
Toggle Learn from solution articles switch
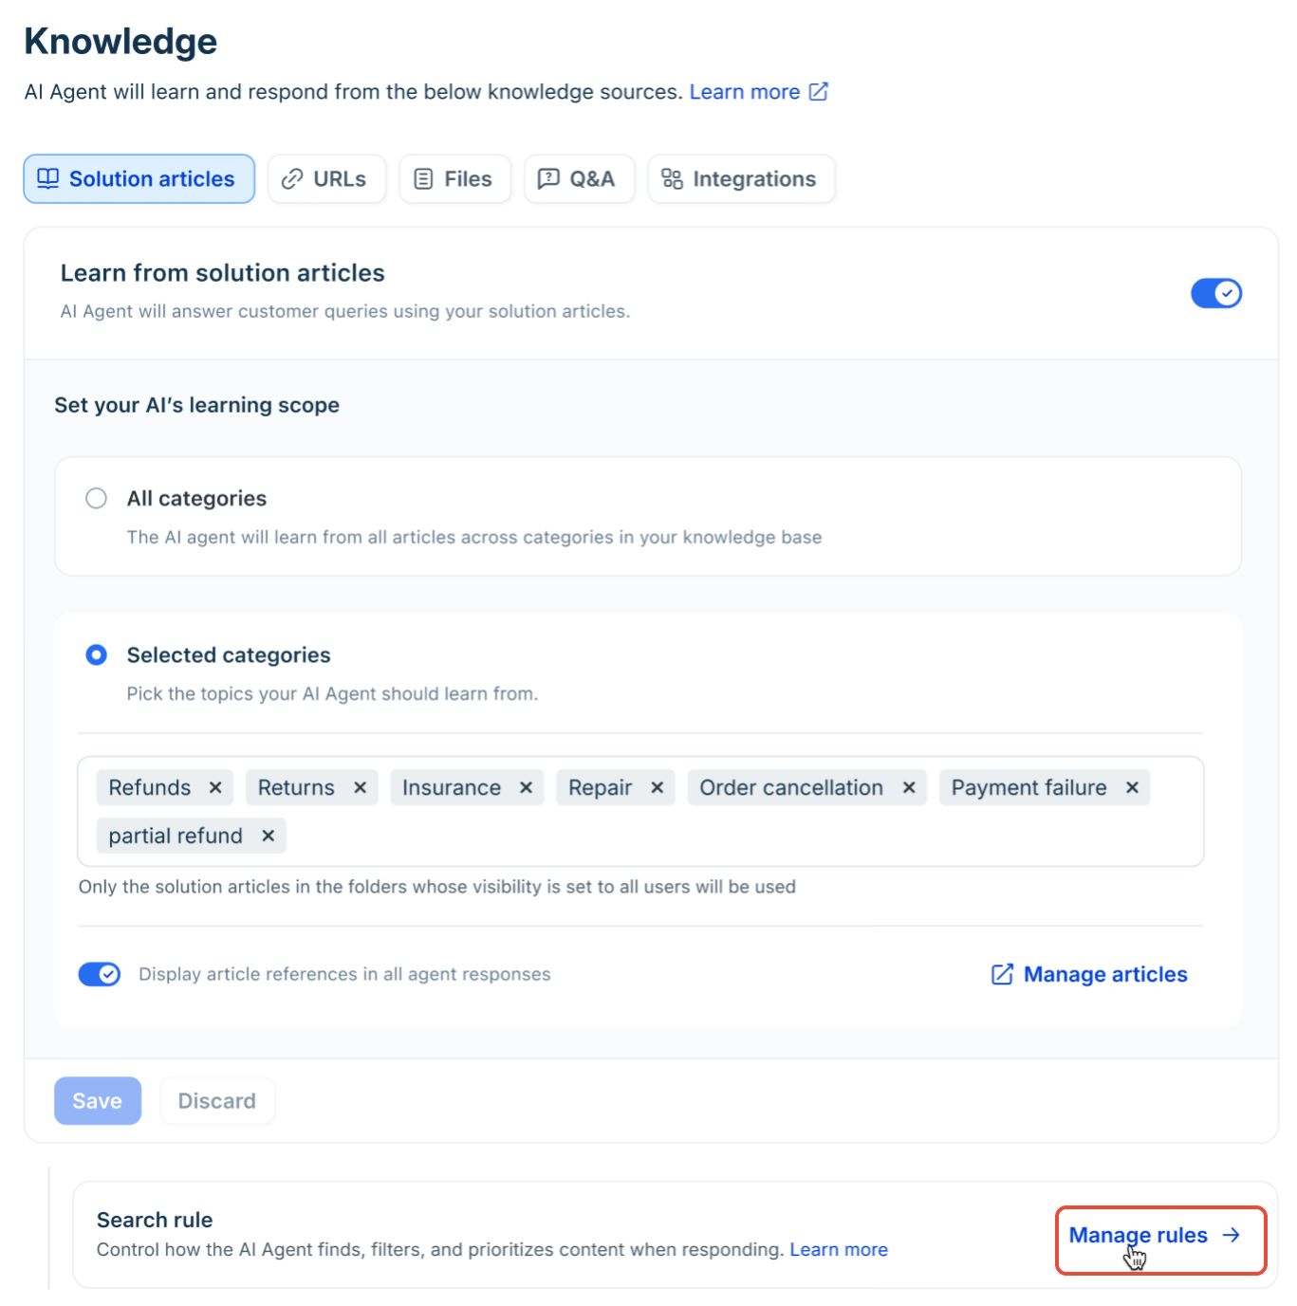(1216, 293)
